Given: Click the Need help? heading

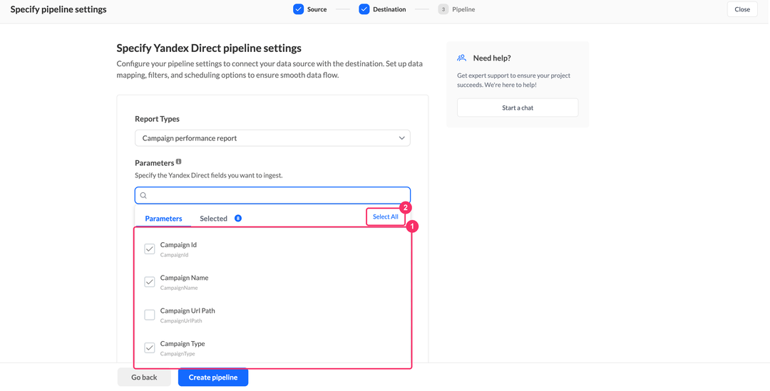Looking at the screenshot, I should click(x=492, y=58).
